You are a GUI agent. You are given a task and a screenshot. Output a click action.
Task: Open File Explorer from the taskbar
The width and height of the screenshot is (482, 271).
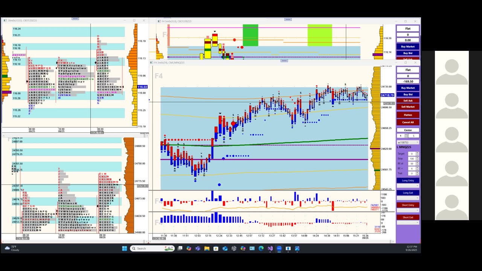tap(207, 248)
